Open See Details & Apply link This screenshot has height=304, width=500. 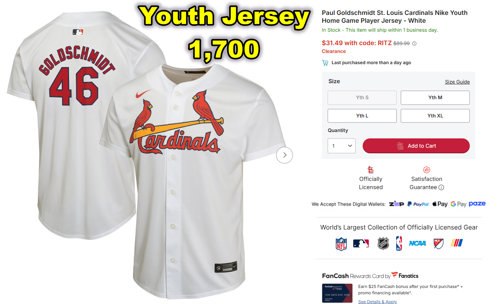pos(377,302)
